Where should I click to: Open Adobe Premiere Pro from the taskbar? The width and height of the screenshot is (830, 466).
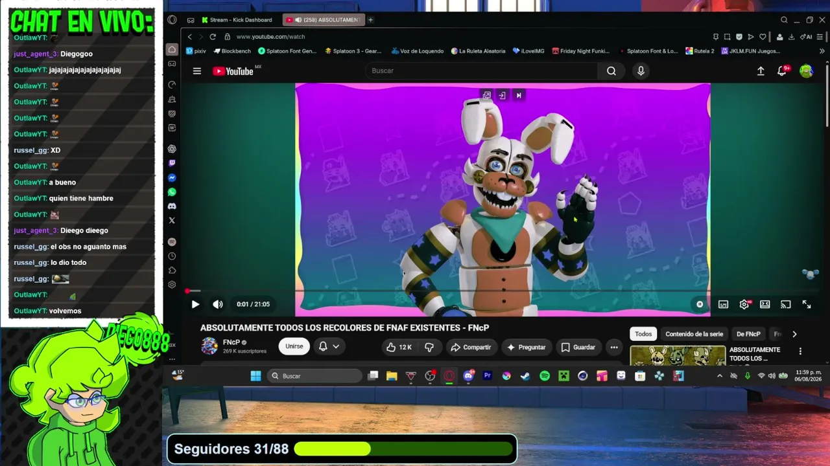(x=487, y=376)
